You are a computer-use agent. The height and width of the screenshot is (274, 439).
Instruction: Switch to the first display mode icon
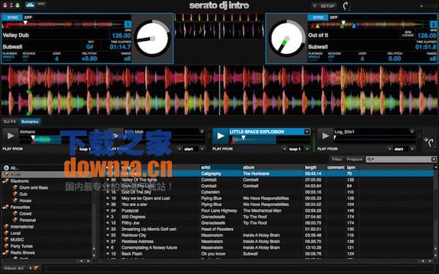pos(30,4)
